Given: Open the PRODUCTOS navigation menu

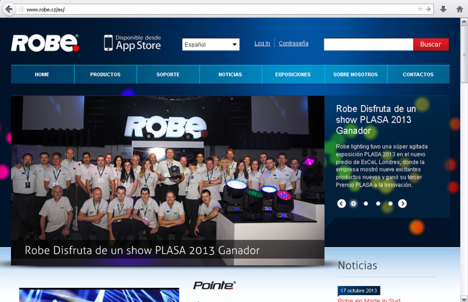Looking at the screenshot, I should (105, 74).
